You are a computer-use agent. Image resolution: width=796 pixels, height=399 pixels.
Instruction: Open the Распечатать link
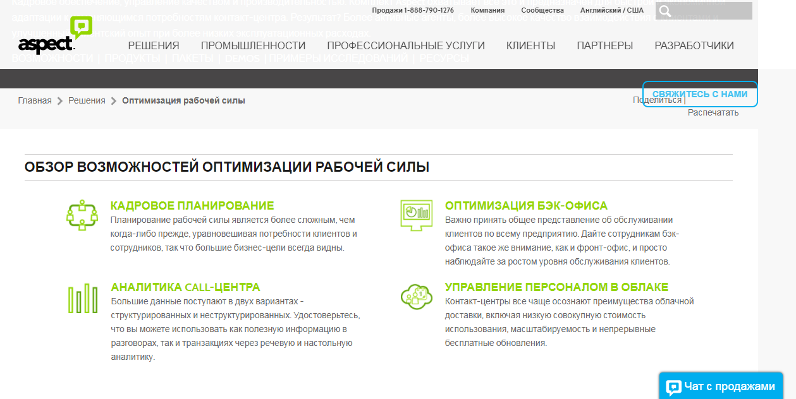(x=713, y=112)
